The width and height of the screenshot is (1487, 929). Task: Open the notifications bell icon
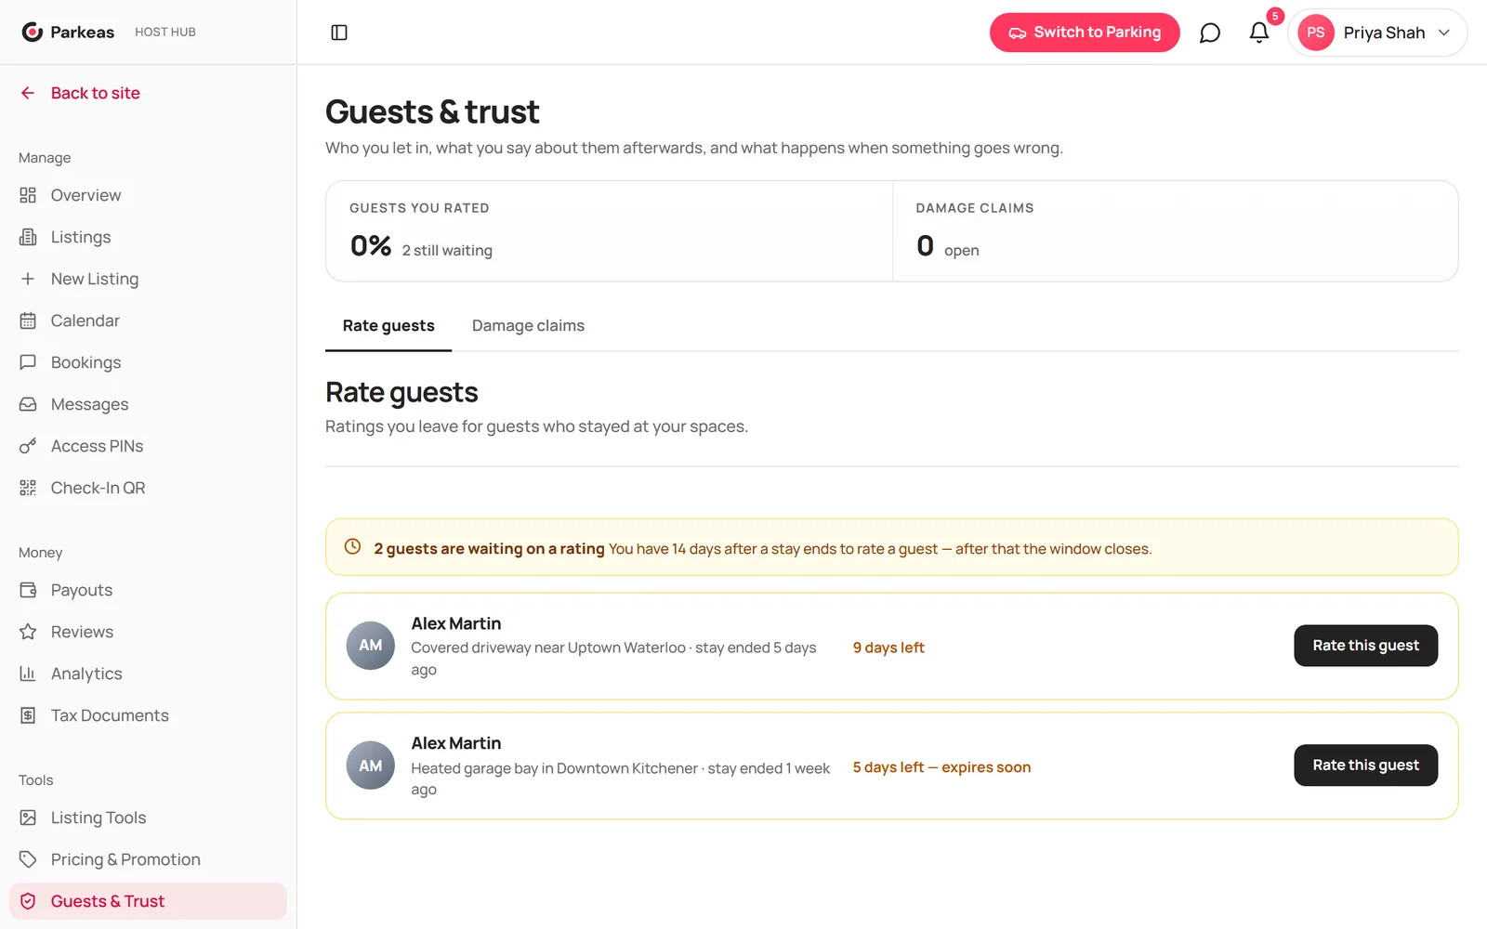click(1259, 33)
